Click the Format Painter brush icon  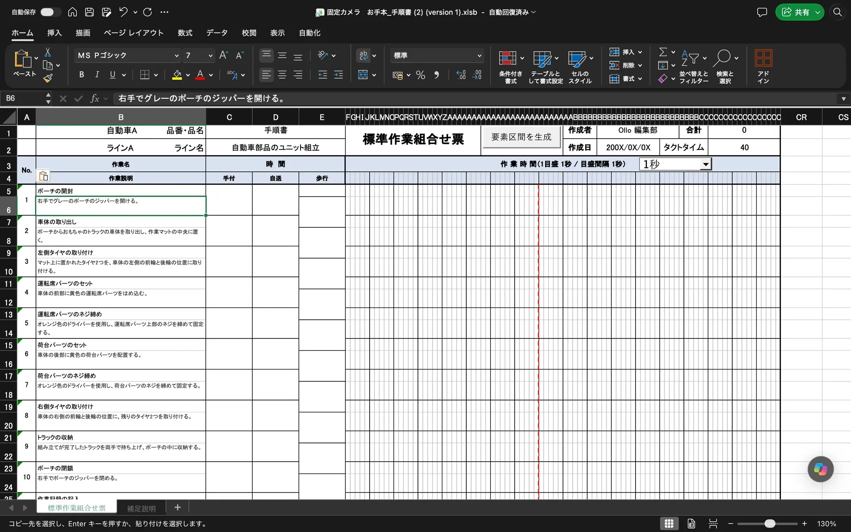point(47,78)
